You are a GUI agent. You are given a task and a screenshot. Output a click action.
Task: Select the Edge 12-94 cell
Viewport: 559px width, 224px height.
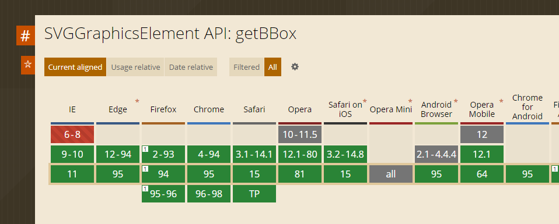[x=118, y=154]
